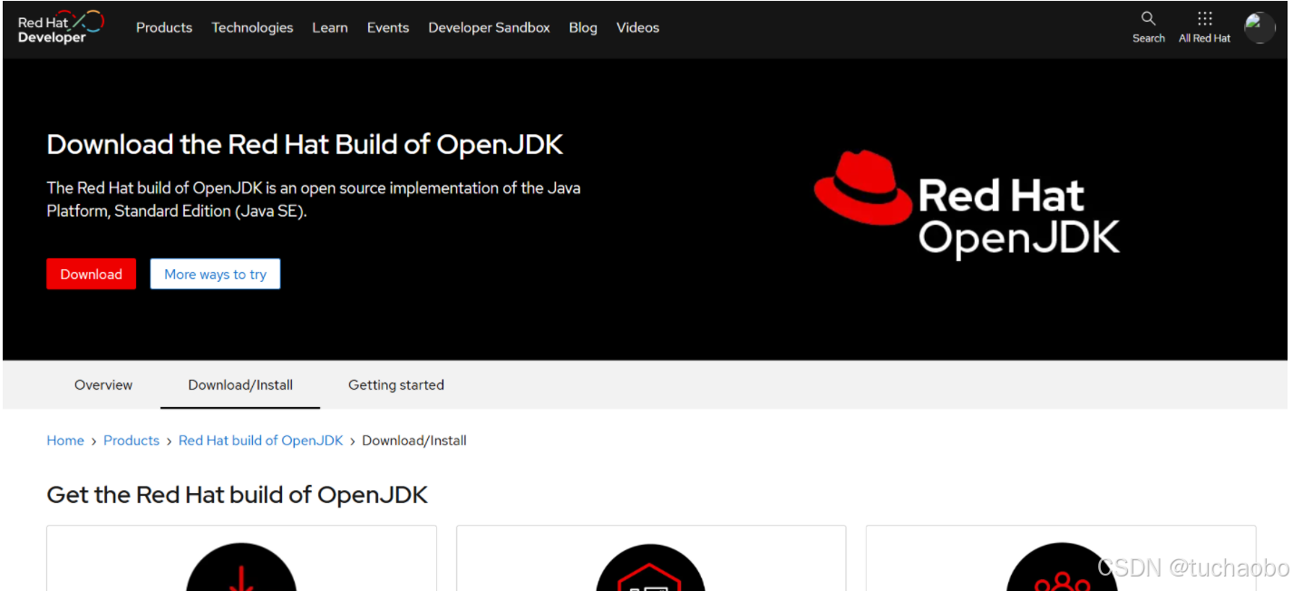Open Red Hat build of OpenJDK breadcrumb
Image resolution: width=1293 pixels, height=591 pixels.
point(261,441)
